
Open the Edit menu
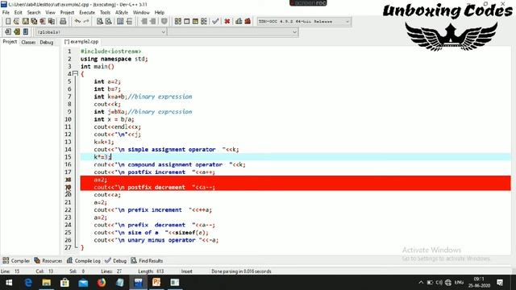(x=18, y=13)
